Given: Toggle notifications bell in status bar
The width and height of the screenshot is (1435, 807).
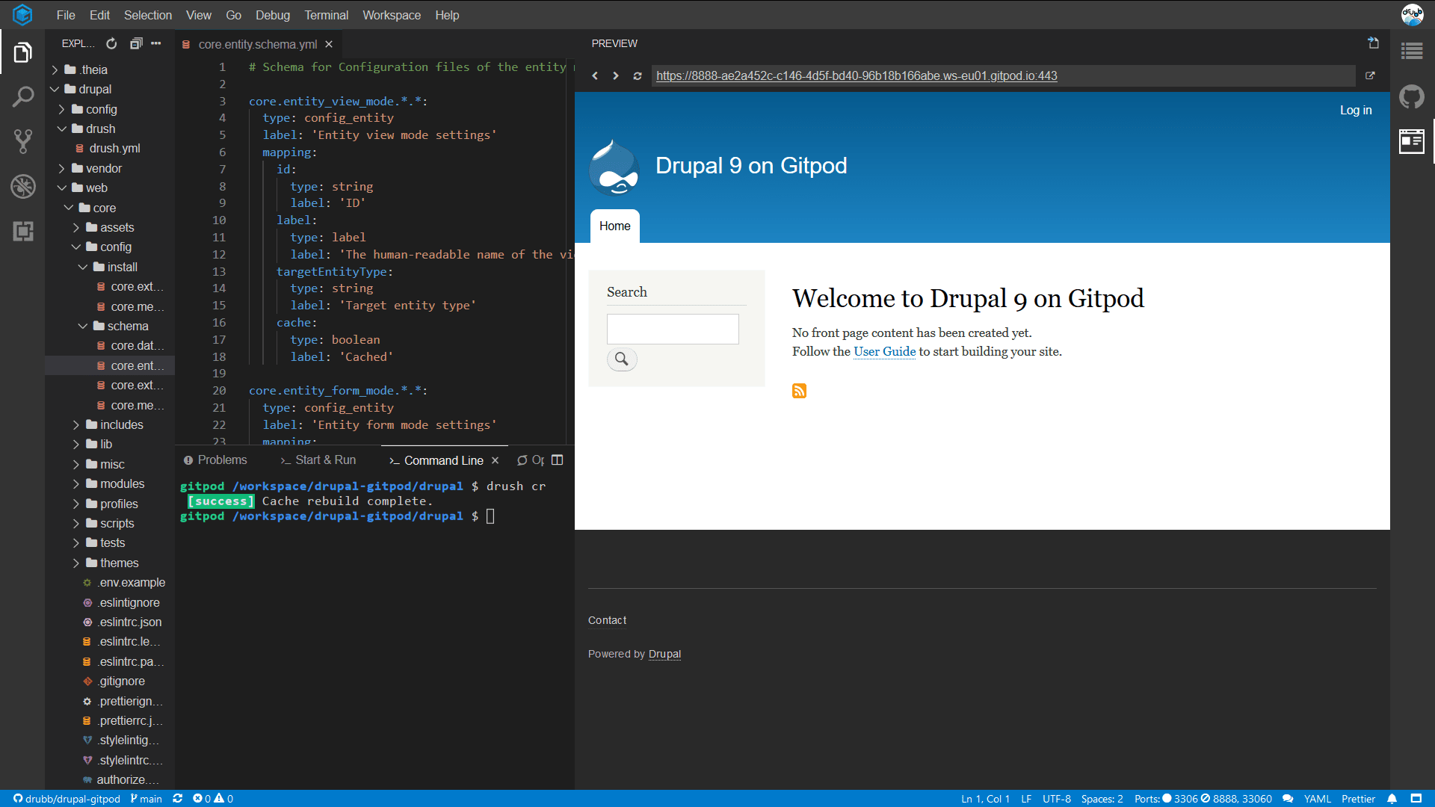Looking at the screenshot, I should [x=1392, y=799].
